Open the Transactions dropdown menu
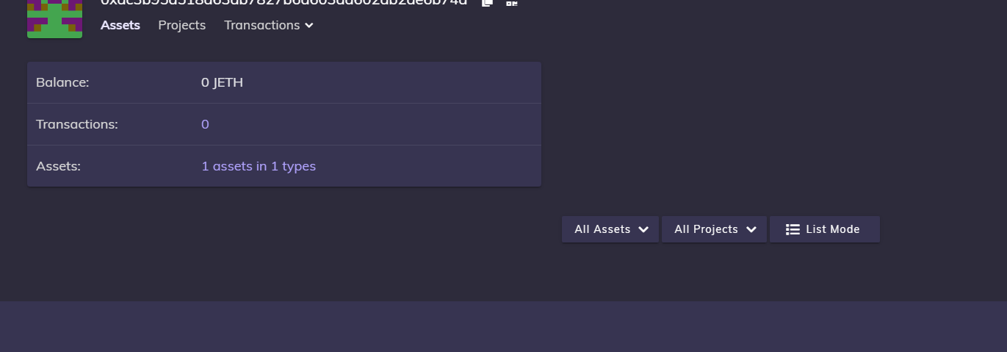The width and height of the screenshot is (1007, 352). 269,25
